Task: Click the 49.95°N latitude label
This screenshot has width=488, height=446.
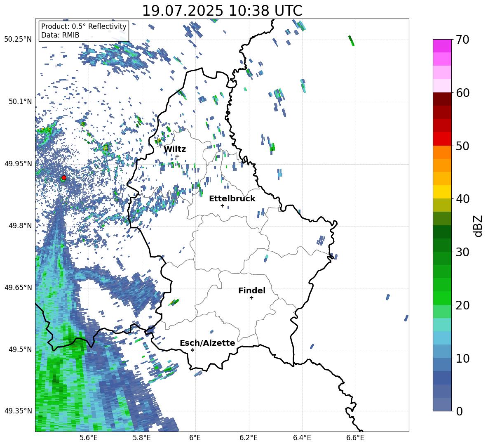Action: [18, 163]
